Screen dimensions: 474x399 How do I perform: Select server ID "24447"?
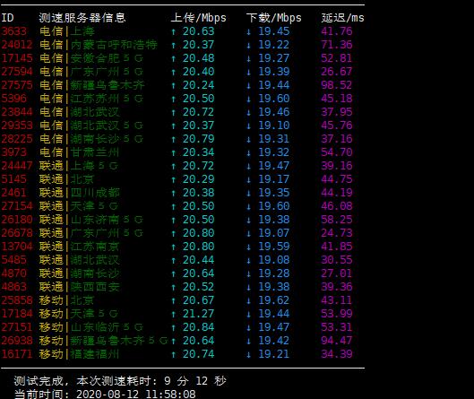tap(17, 166)
